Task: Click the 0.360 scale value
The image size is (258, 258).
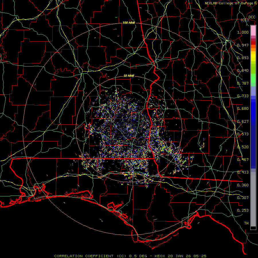Action: (x=243, y=185)
